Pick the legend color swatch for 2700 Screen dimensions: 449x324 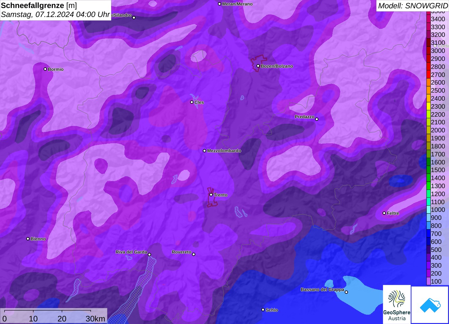(x=428, y=75)
